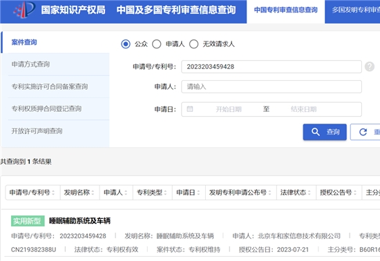Click the 中国及多国专利审查信息查询 header title
Screen dimensions: 380x261
pos(176,10)
